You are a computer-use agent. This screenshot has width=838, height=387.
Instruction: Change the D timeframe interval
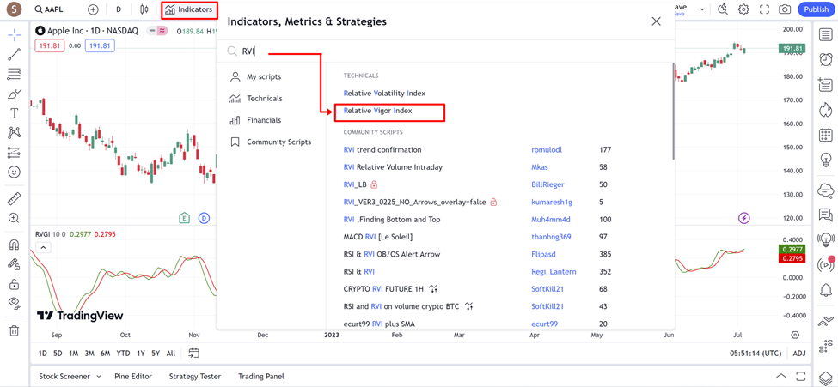coord(118,9)
